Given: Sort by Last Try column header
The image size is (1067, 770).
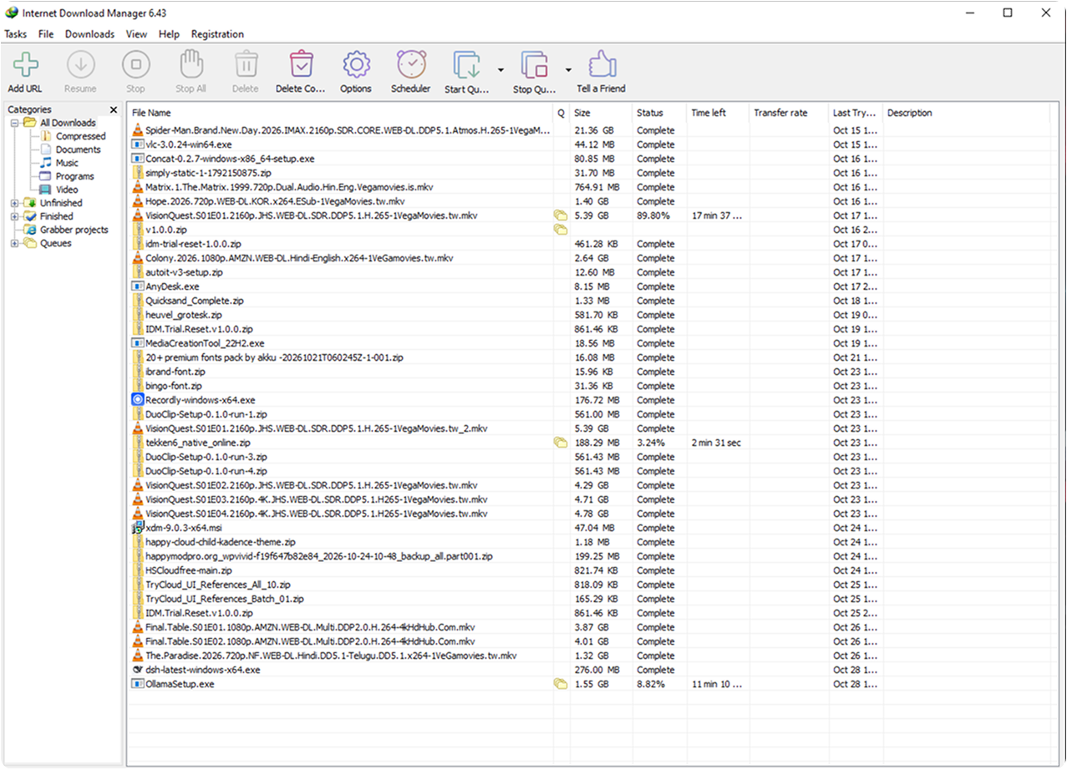Looking at the screenshot, I should coord(855,113).
